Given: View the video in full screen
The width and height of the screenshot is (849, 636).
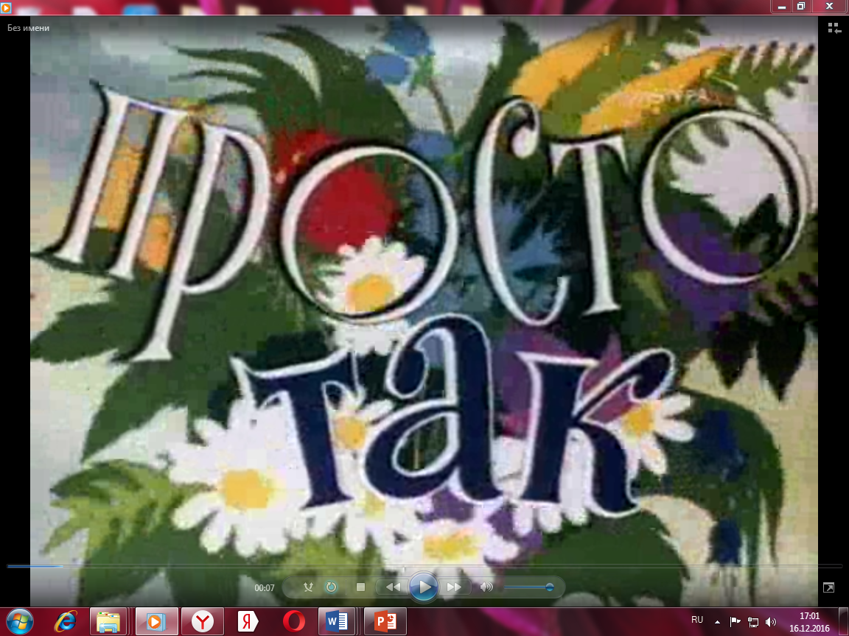Looking at the screenshot, I should click(x=828, y=587).
